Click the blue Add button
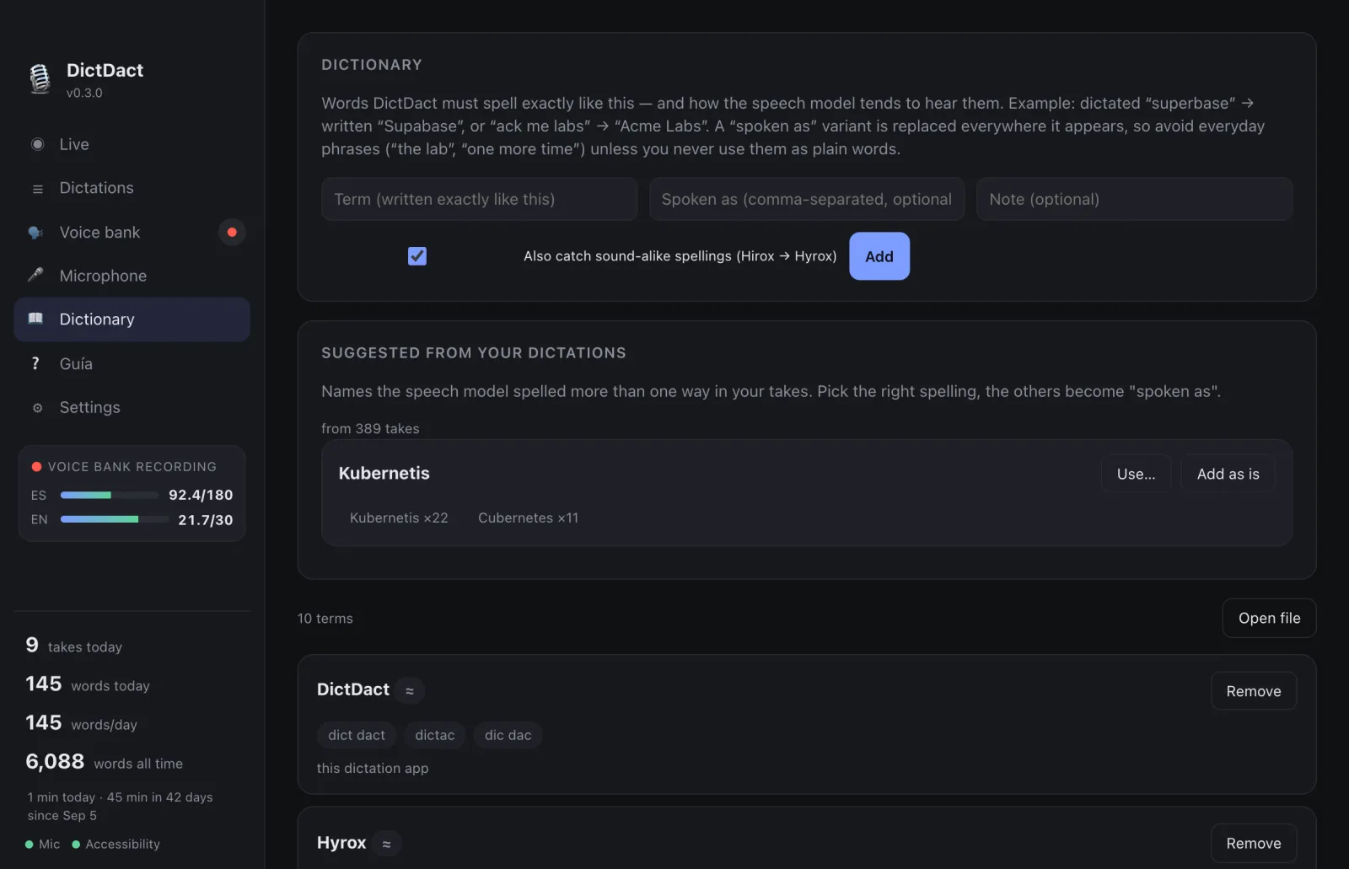 [x=879, y=256]
